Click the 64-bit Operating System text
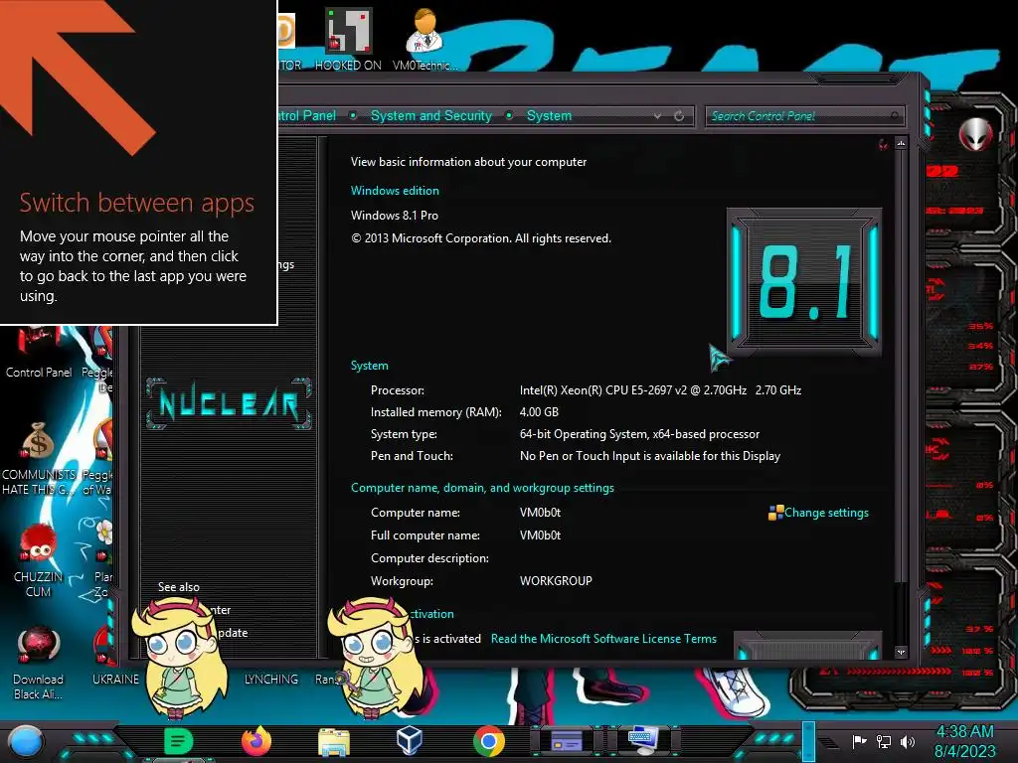The height and width of the screenshot is (763, 1018). click(x=639, y=434)
